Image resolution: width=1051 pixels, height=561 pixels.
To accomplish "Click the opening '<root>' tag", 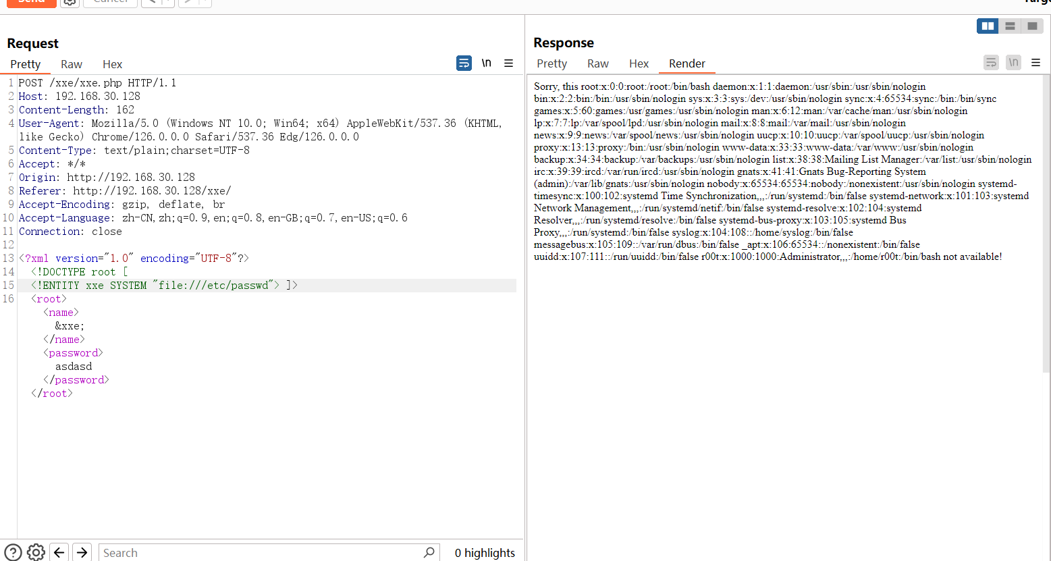I will tap(49, 299).
